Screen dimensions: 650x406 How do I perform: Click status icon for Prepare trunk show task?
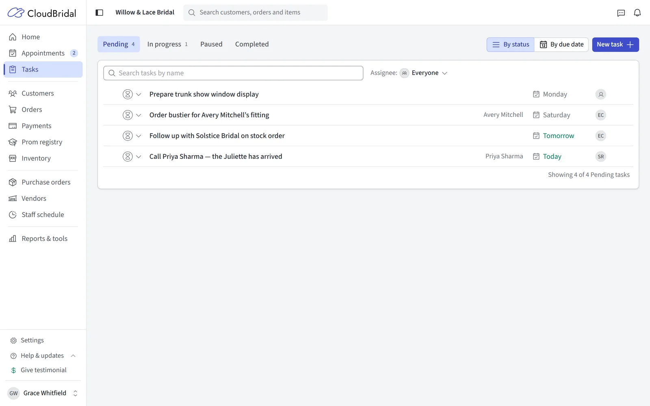pos(128,94)
